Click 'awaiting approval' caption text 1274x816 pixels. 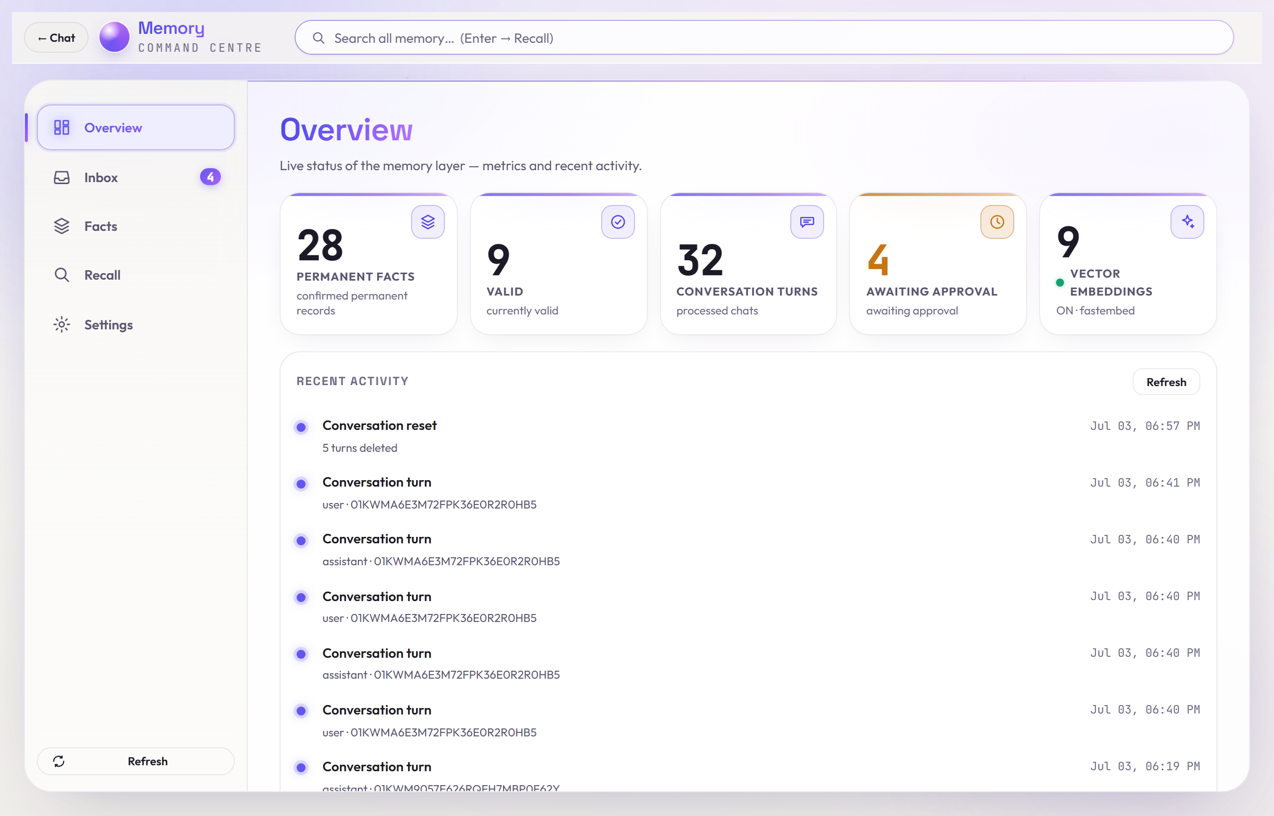[912, 310]
